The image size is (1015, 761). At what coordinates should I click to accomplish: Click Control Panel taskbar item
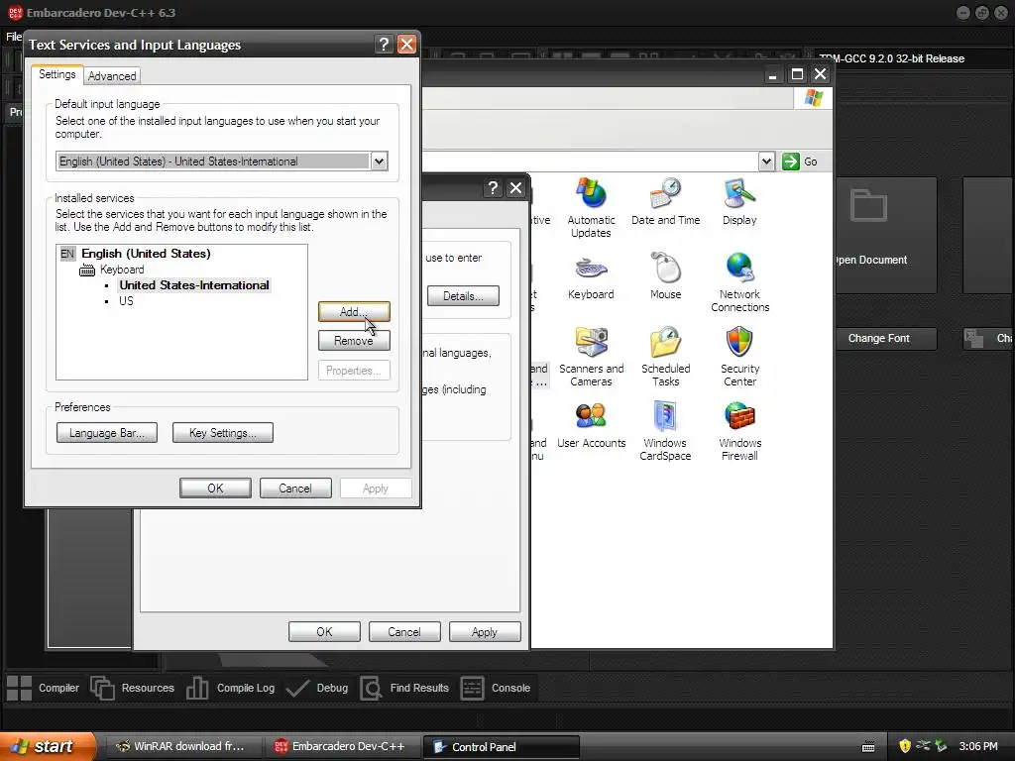pyautogui.click(x=501, y=747)
